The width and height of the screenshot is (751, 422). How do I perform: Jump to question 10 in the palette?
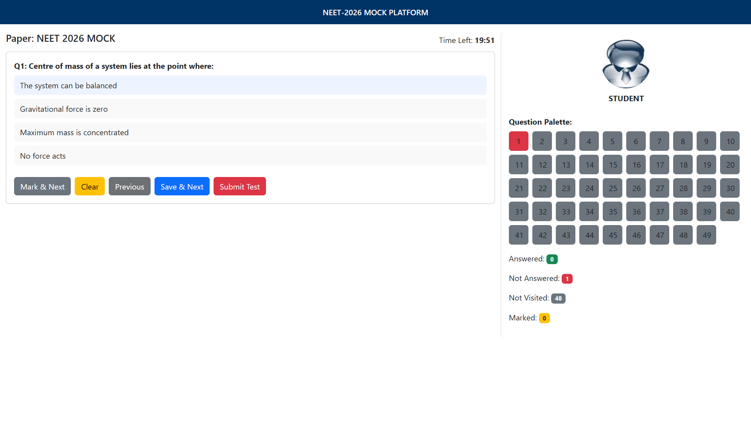click(729, 141)
